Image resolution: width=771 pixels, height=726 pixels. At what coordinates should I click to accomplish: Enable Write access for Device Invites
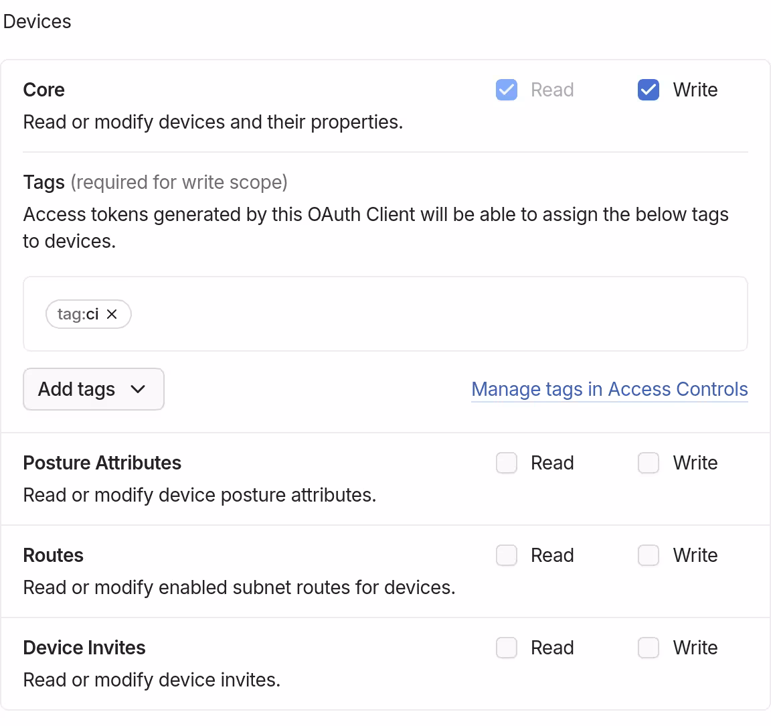click(648, 648)
